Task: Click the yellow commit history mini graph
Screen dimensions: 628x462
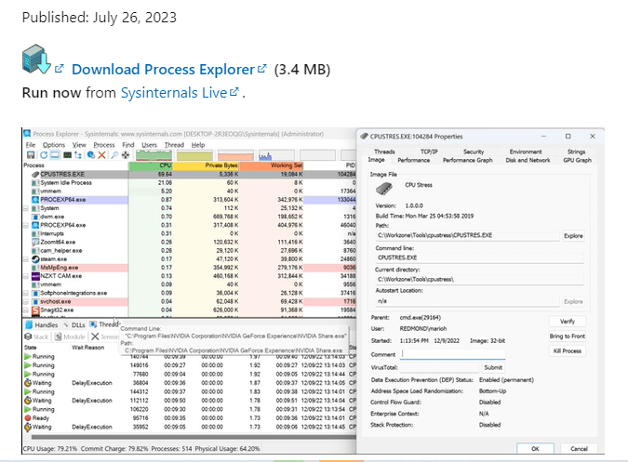Action: [x=194, y=155]
